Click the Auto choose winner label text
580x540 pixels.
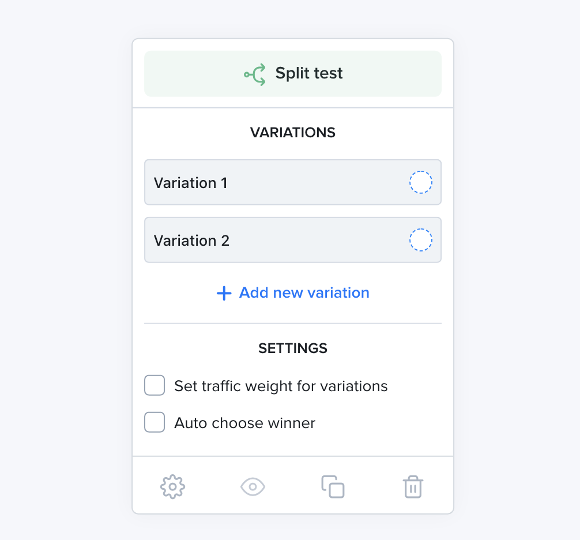tap(245, 423)
